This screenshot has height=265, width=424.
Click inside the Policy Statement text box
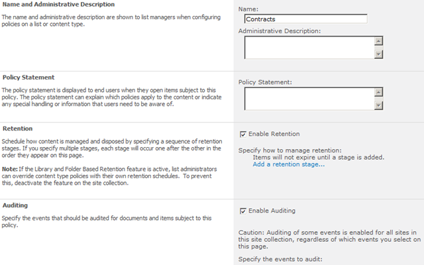[x=307, y=99]
